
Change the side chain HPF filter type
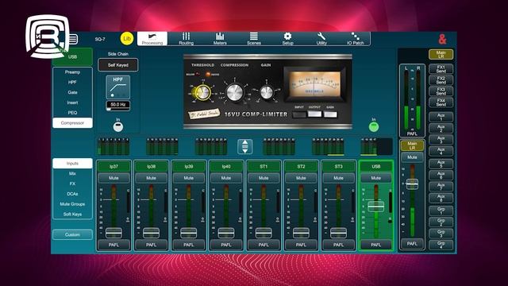point(118,87)
